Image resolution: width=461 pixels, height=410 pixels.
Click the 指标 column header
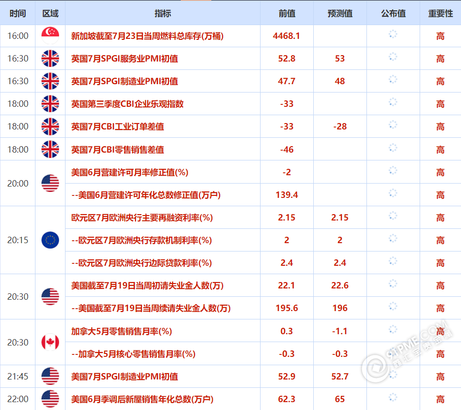[x=163, y=13]
